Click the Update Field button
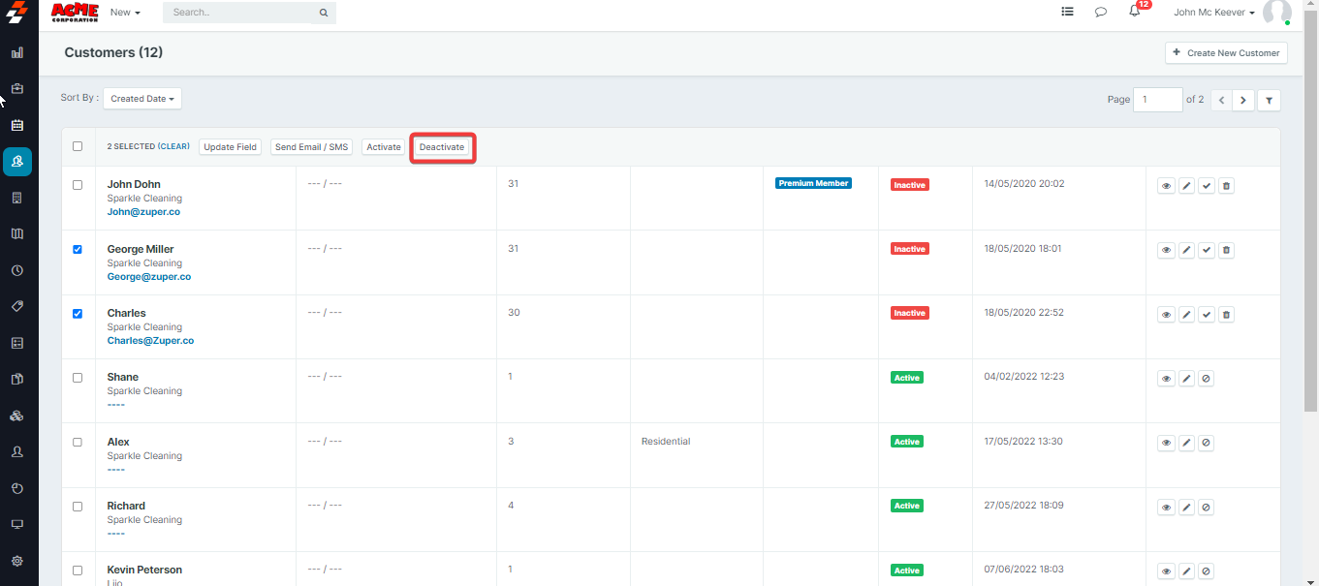This screenshot has width=1319, height=586. pos(231,147)
